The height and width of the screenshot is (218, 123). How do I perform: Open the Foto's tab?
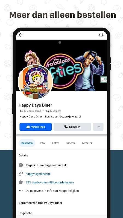(x=55, y=143)
